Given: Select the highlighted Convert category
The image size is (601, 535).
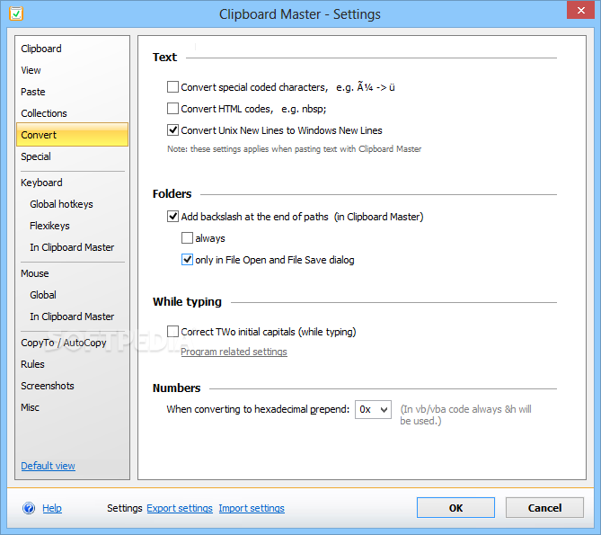Looking at the screenshot, I should point(72,135).
